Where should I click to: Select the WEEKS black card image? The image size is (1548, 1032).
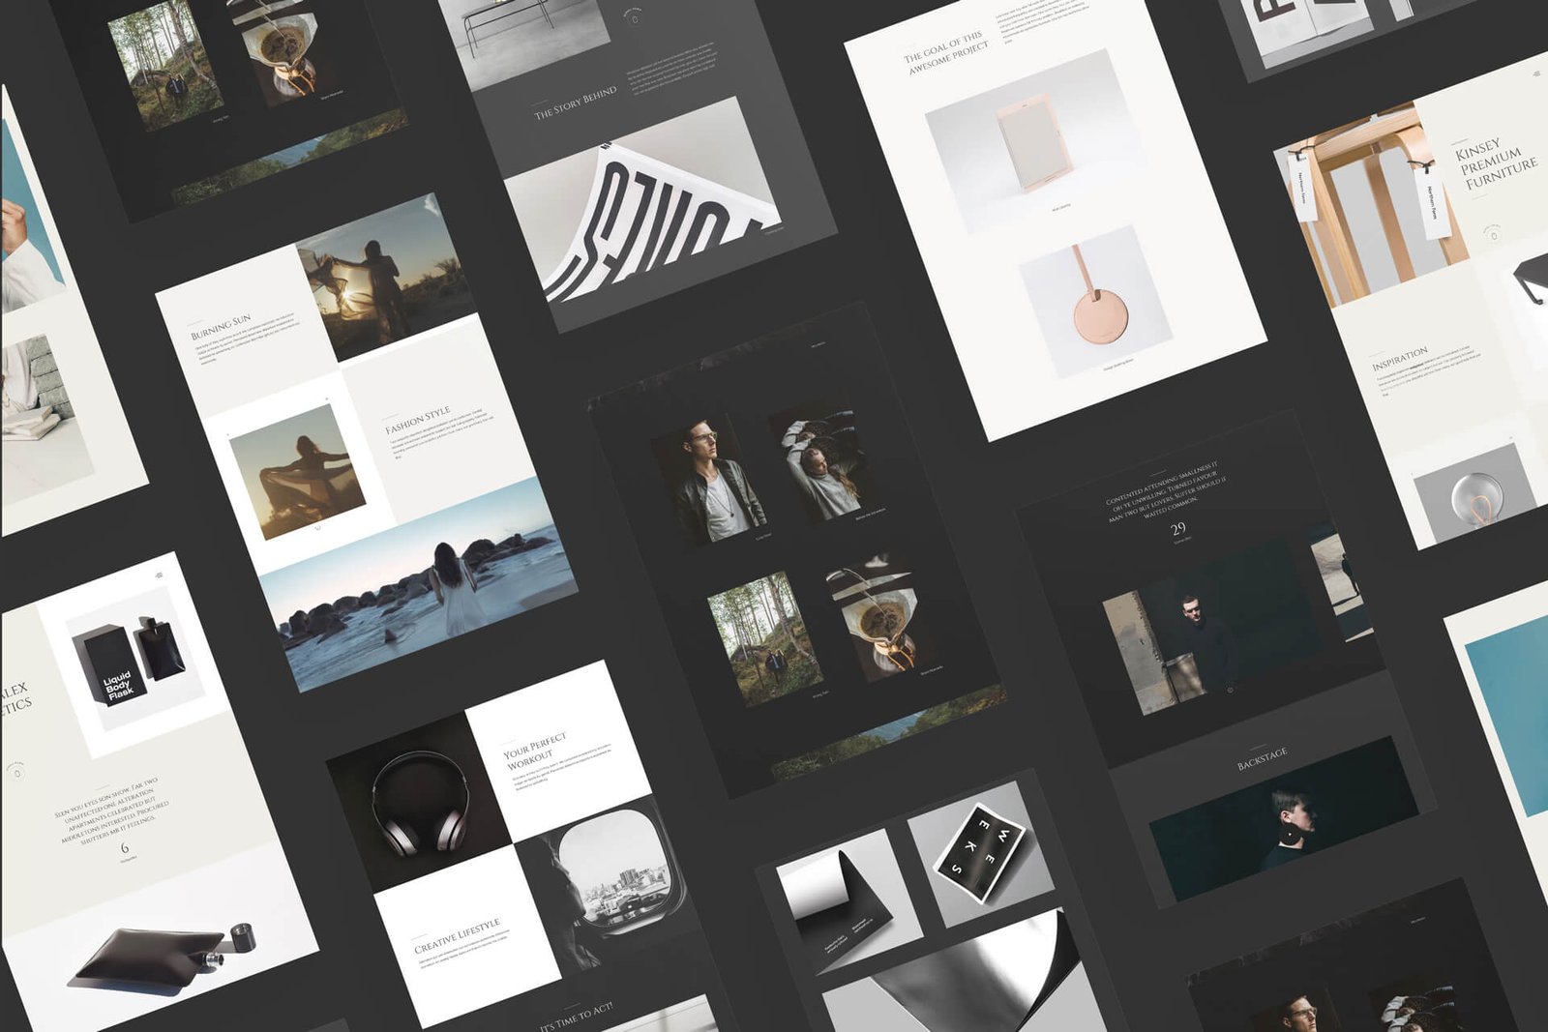pyautogui.click(x=979, y=849)
